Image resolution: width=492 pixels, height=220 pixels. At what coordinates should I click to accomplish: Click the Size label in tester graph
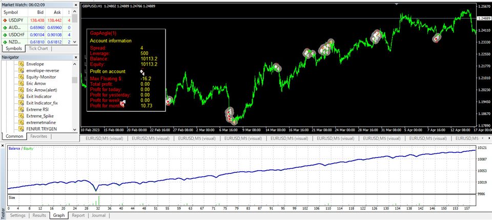coord(12,198)
